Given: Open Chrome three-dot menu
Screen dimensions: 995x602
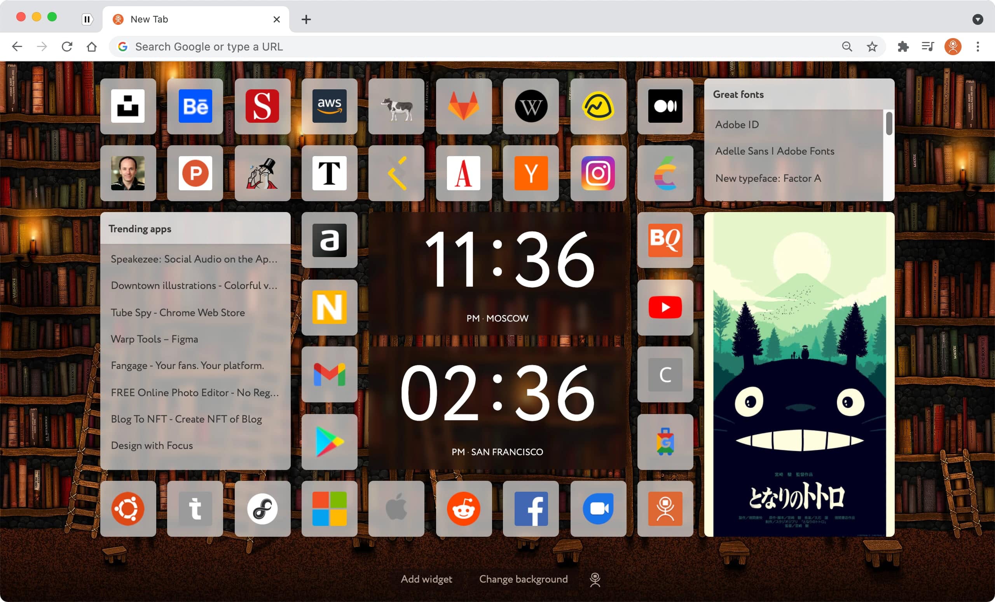Looking at the screenshot, I should point(978,47).
